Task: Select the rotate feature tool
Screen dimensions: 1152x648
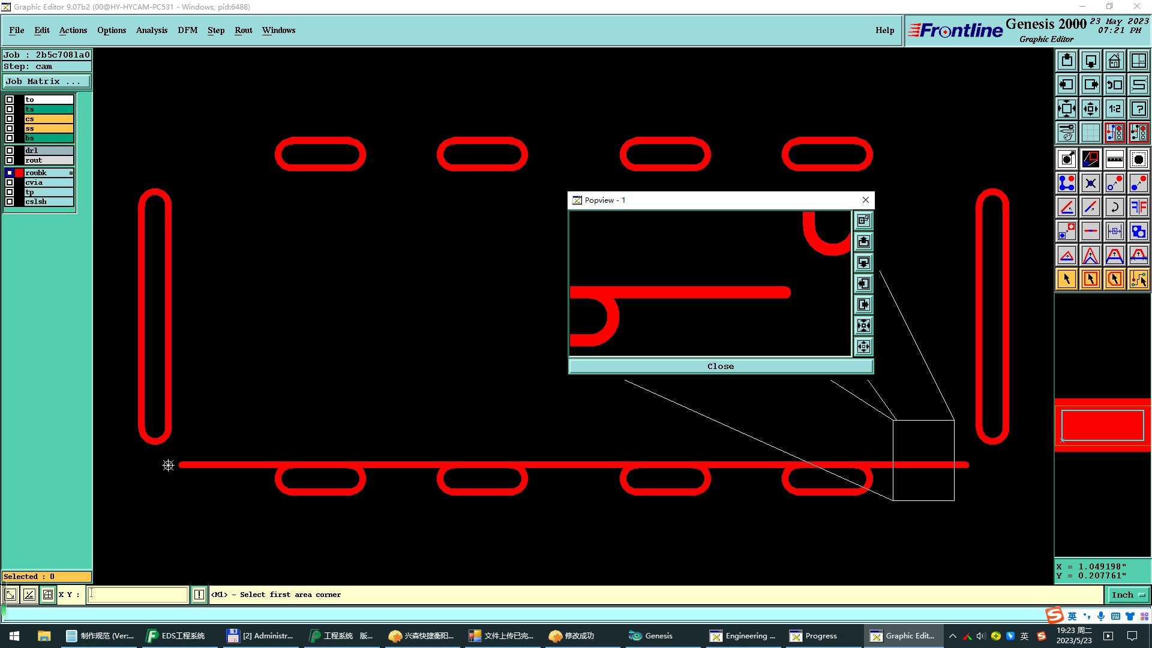Action: point(1114,207)
